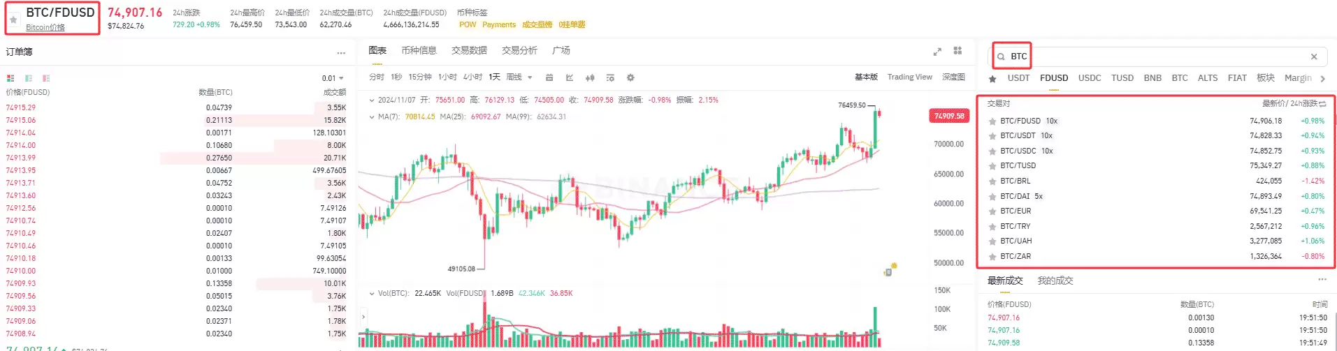This screenshot has width=1337, height=351.
Task: Select the USDC market tab
Action: (x=1089, y=77)
